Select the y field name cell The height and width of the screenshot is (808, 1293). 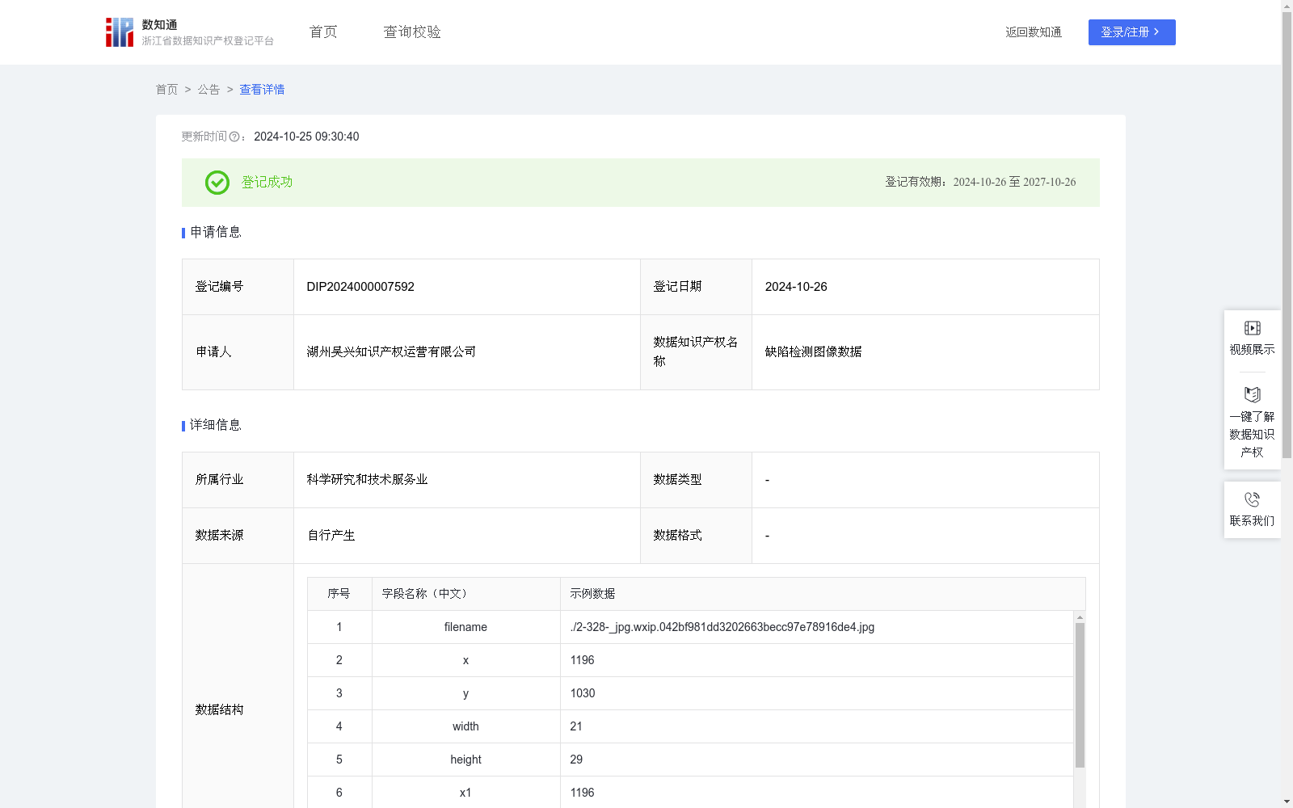pyautogui.click(x=465, y=693)
